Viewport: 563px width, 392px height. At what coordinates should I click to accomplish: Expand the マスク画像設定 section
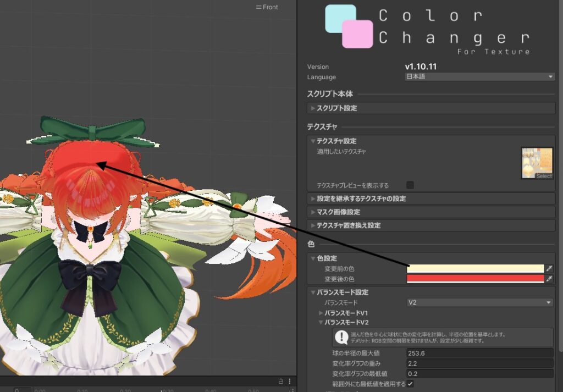pos(338,212)
